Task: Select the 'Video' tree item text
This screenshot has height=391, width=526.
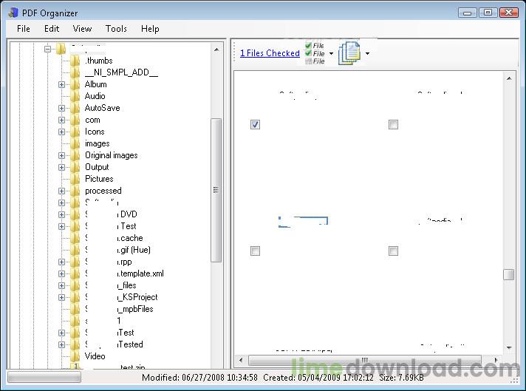Action: pos(95,356)
